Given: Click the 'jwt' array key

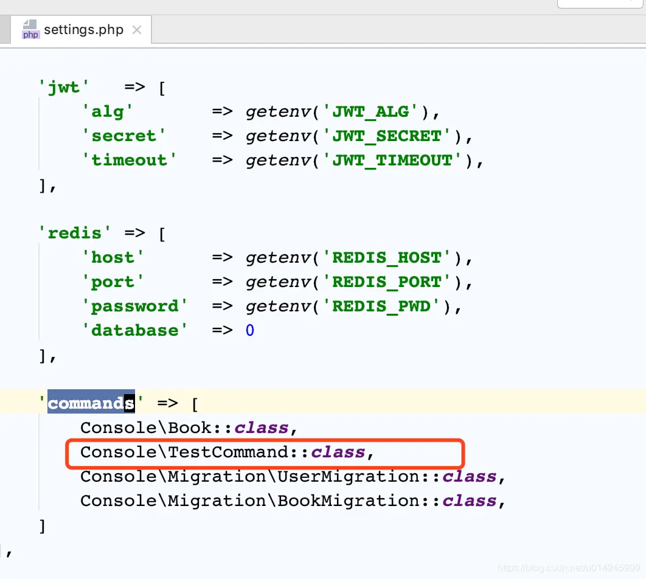Looking at the screenshot, I should 63,88.
